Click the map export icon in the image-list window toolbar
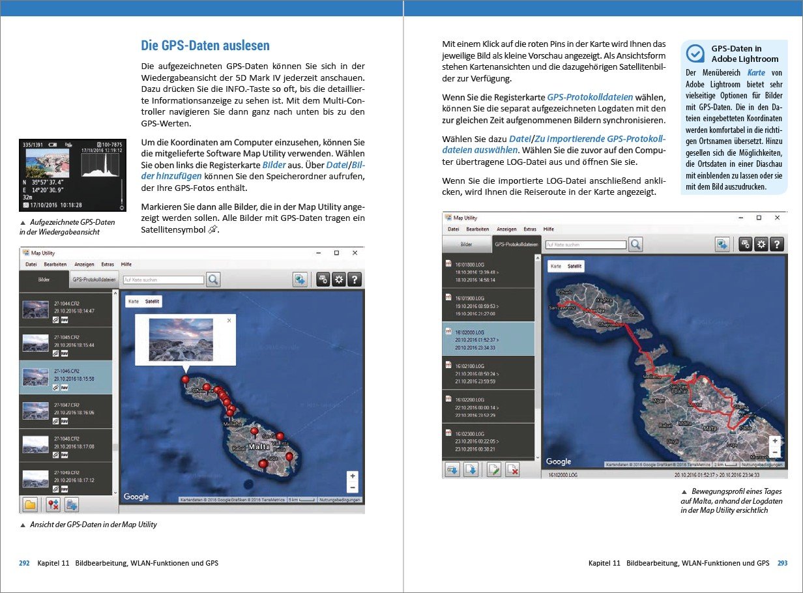The width and height of the screenshot is (803, 593). click(300, 280)
